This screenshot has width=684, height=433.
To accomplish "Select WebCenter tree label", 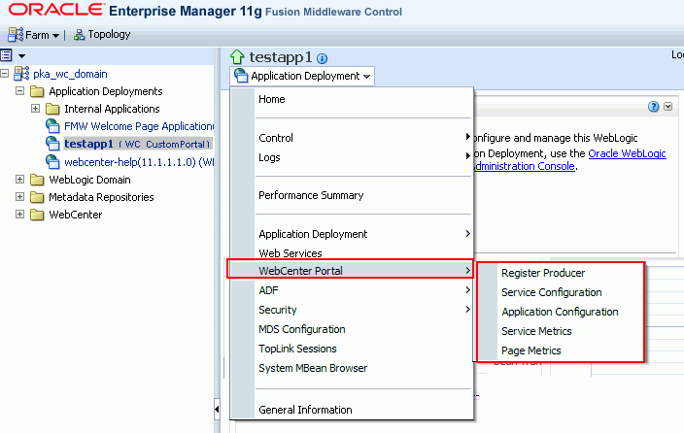I will (76, 215).
